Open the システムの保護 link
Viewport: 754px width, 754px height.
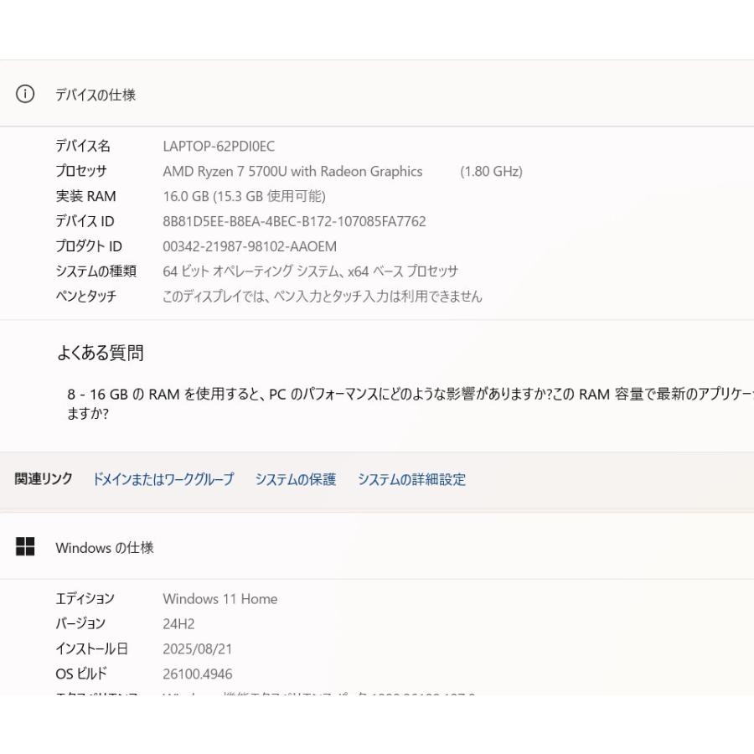pyautogui.click(x=296, y=479)
